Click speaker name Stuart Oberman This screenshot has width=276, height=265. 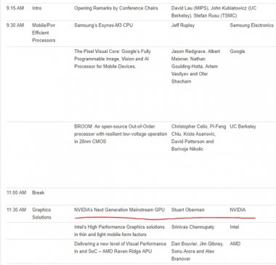click(x=188, y=210)
